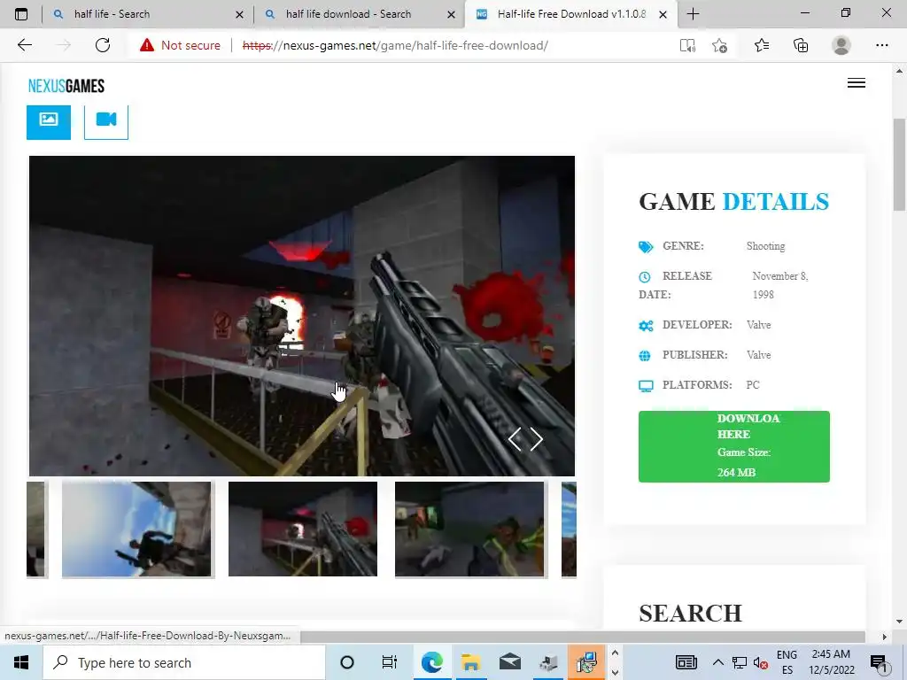Open the Collections panel
Image resolution: width=907 pixels, height=680 pixels.
click(801, 45)
